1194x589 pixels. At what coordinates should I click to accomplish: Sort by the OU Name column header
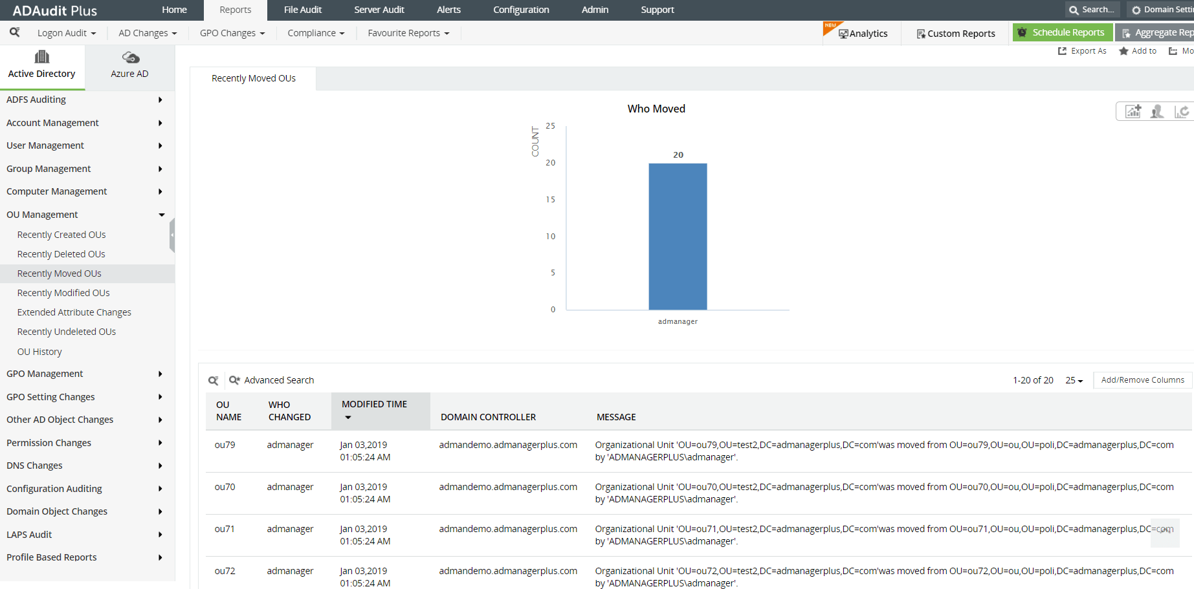(x=229, y=411)
